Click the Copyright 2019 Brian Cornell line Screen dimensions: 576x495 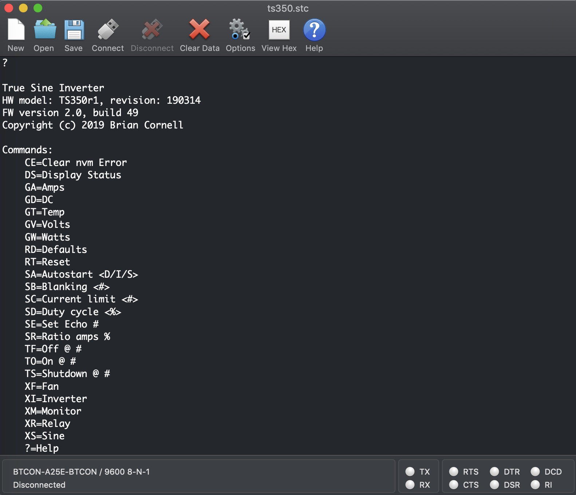click(93, 125)
